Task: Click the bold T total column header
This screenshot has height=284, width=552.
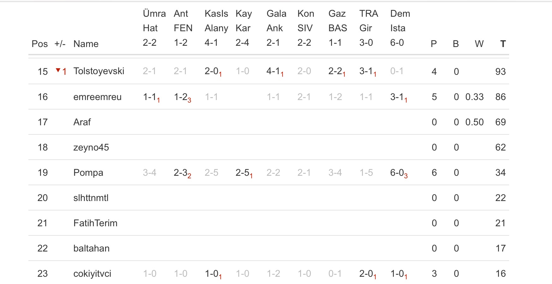Action: pos(503,44)
